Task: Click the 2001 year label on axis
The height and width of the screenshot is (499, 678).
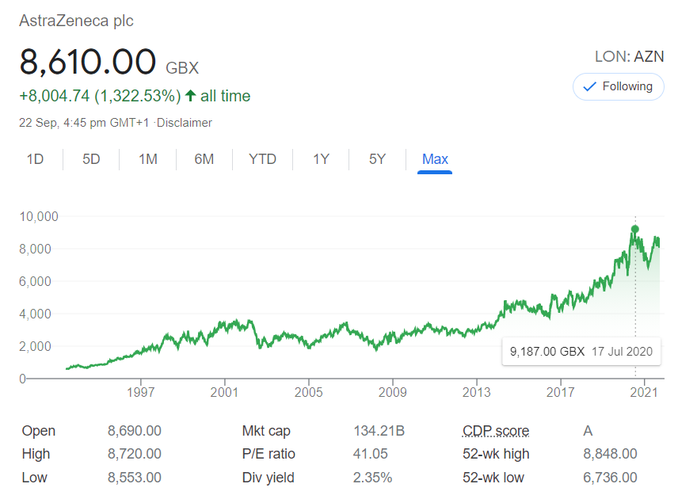Action: point(224,392)
